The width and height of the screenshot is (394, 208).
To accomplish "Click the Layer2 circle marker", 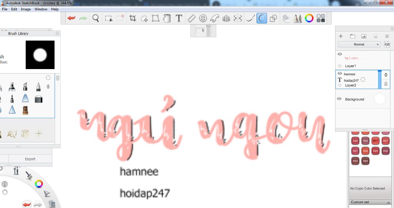I will click(x=340, y=85).
